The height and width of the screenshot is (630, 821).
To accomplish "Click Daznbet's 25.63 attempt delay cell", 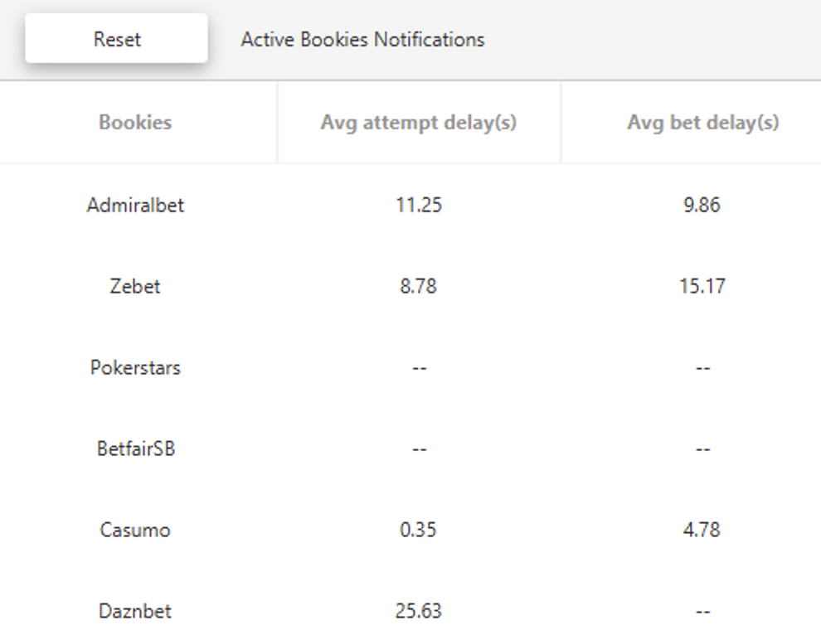I will click(419, 611).
